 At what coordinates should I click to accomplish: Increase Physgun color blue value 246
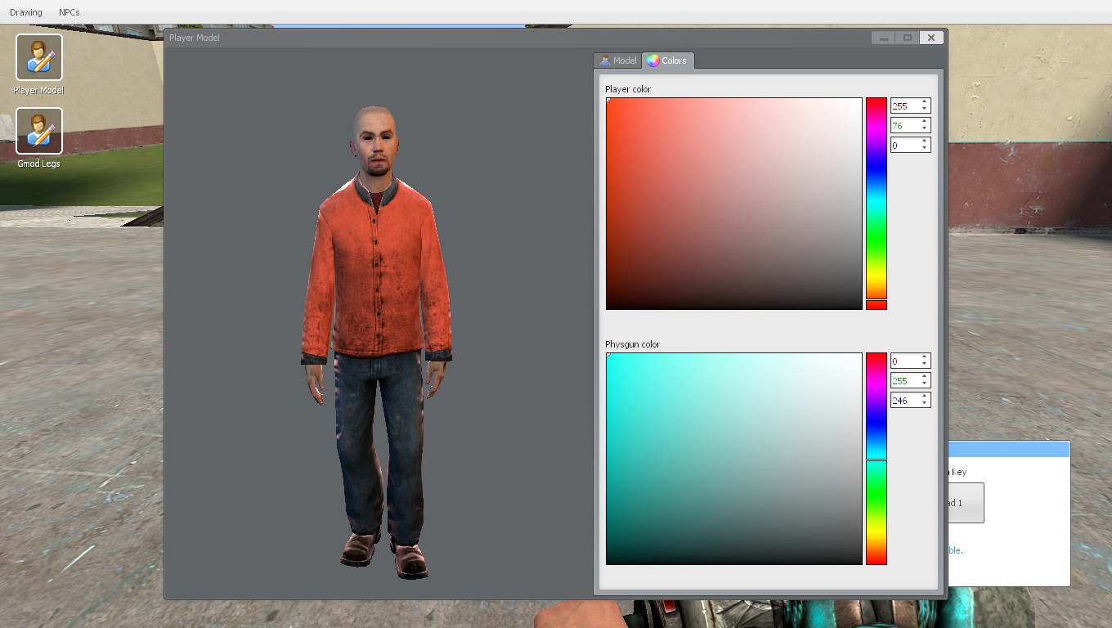(925, 397)
